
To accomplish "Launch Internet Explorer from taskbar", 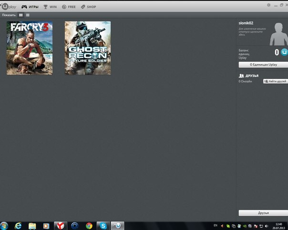I will [x=18, y=226].
